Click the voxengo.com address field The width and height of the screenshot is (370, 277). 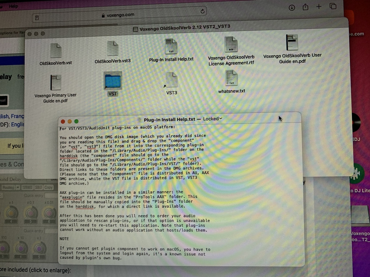coord(119,15)
